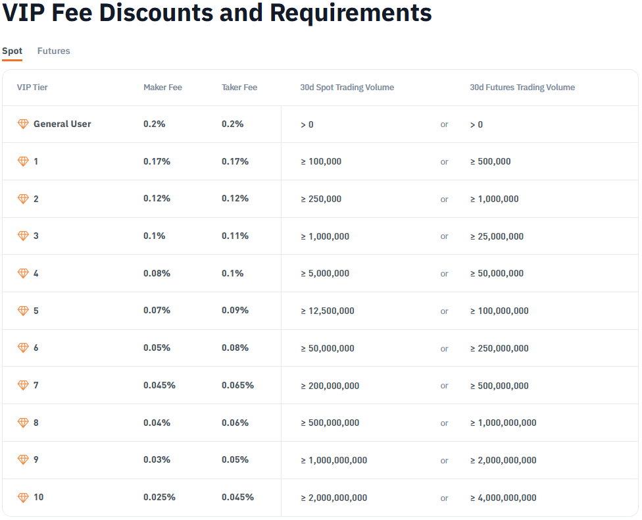Click the diamond icon for VIP tier 3

point(23,236)
